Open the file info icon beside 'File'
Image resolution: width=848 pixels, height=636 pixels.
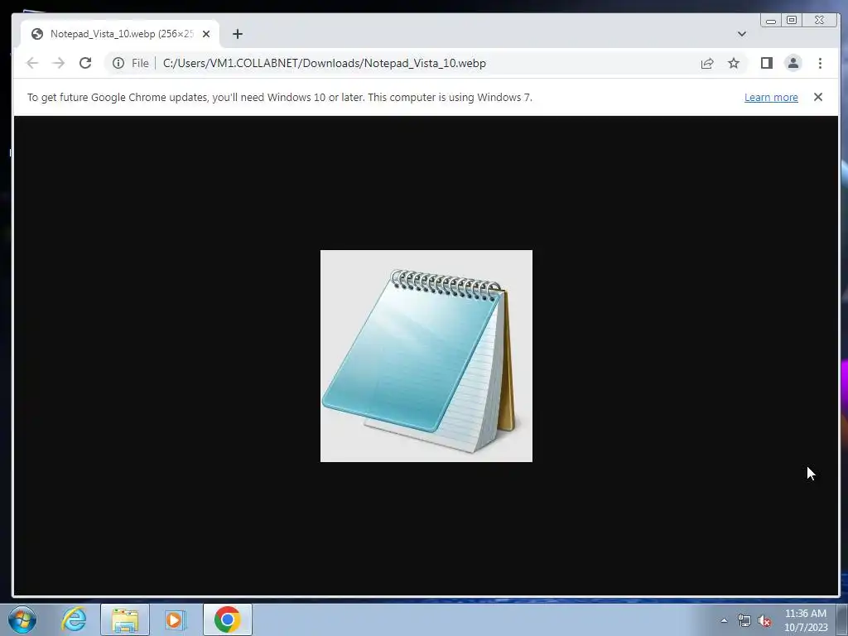click(x=118, y=63)
